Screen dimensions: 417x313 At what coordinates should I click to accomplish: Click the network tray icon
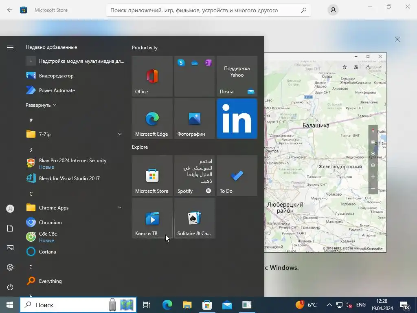339,305
